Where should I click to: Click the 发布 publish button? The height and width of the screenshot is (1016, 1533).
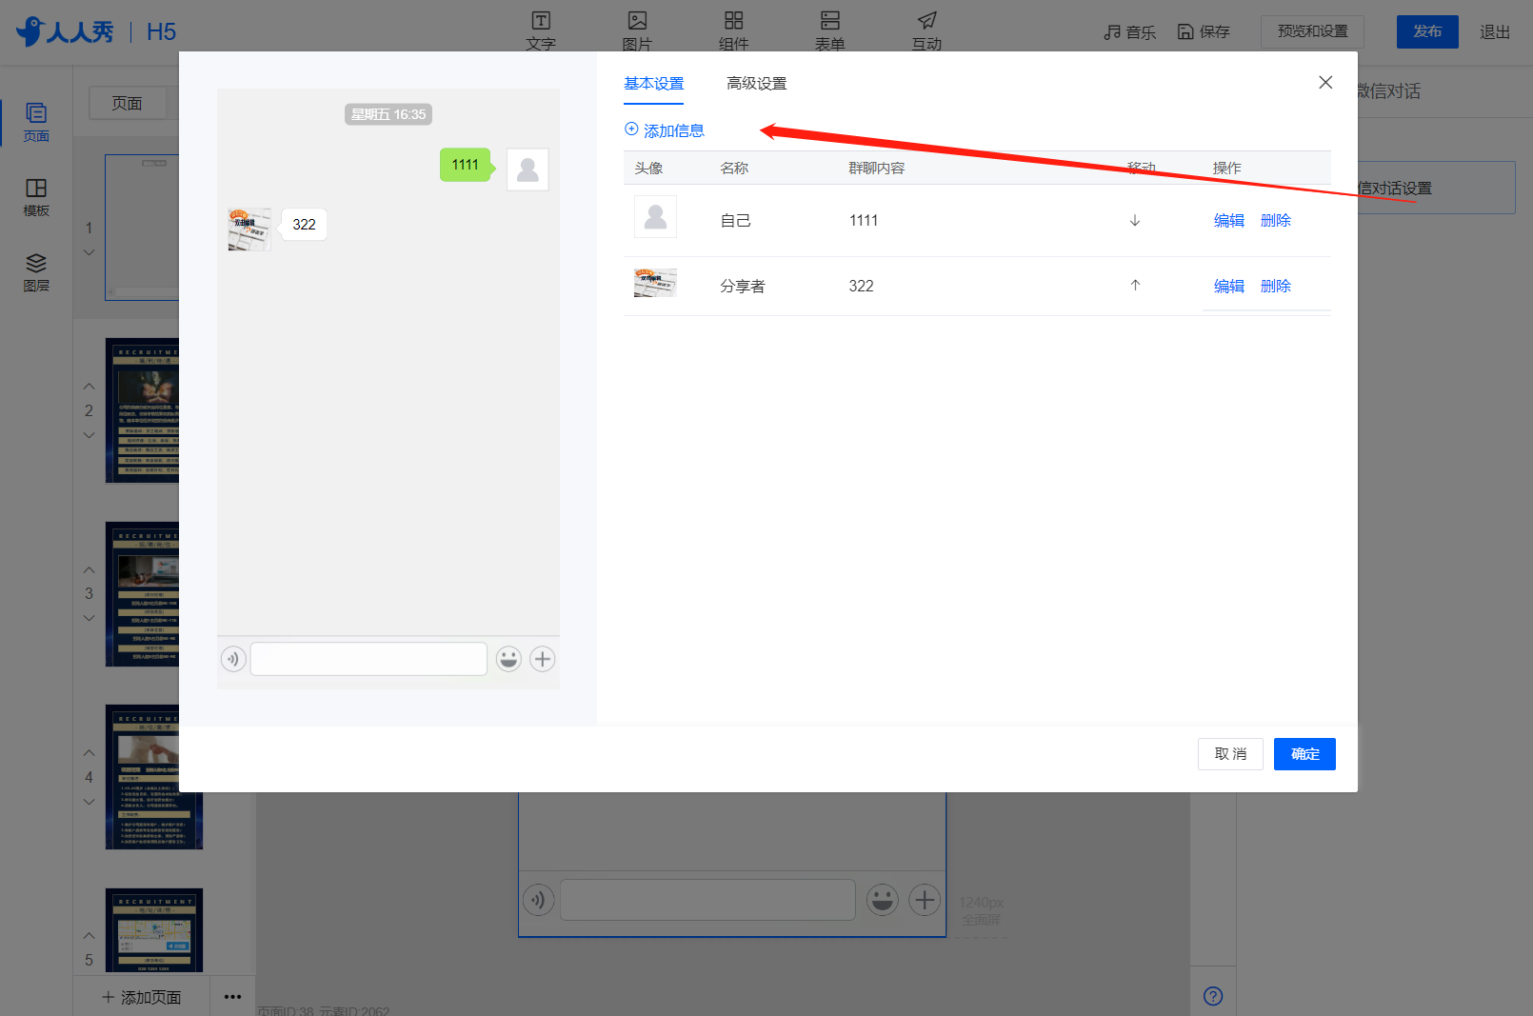(1427, 31)
